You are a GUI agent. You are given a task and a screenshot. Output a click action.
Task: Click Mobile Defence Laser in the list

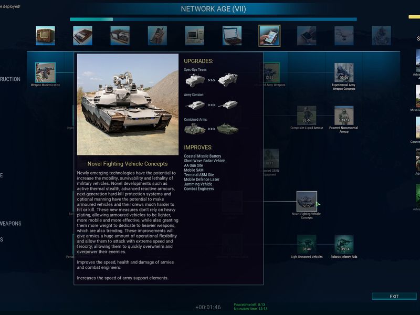click(x=202, y=180)
